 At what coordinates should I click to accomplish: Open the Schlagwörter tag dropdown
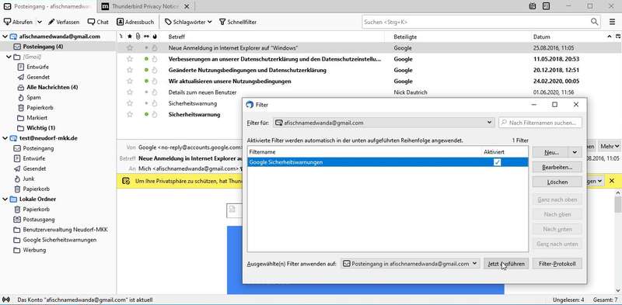pos(188,22)
